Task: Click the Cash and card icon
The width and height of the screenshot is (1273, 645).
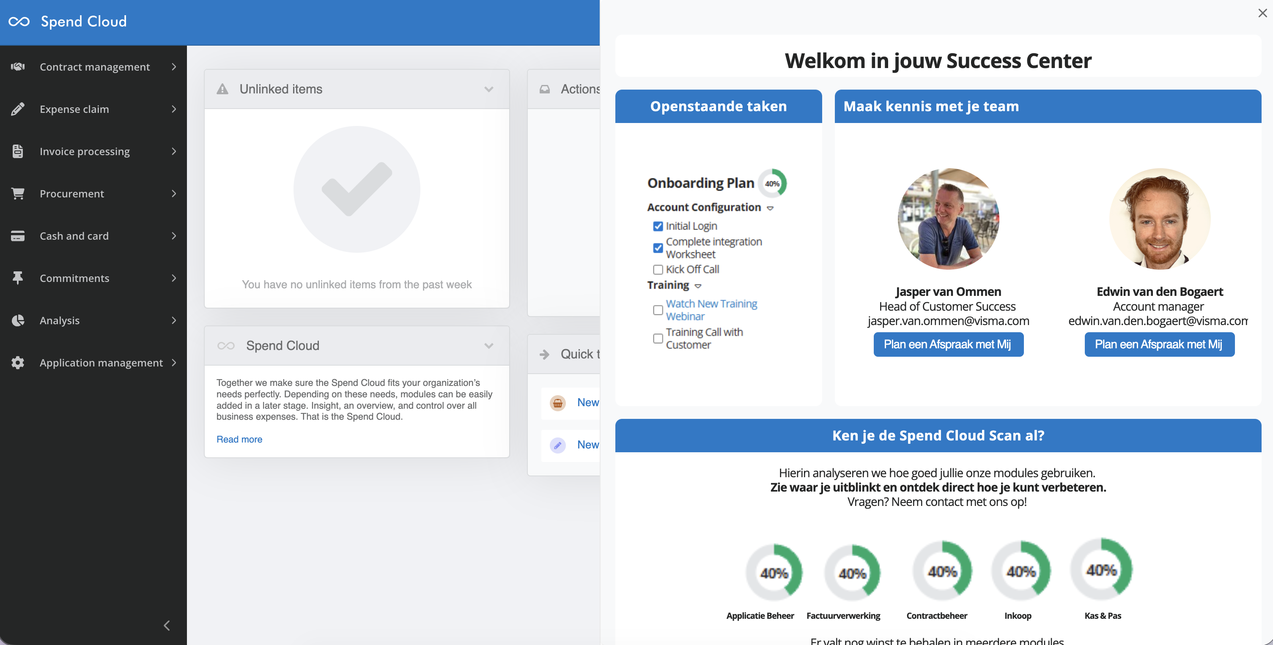Action: [x=18, y=236]
